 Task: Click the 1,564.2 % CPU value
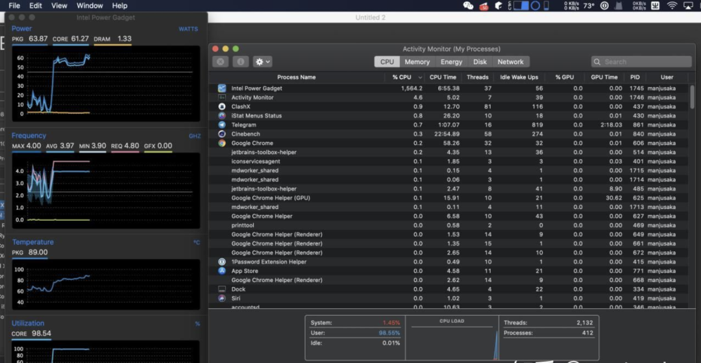tap(410, 88)
